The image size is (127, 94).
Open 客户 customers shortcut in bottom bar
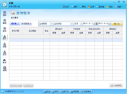56,91
